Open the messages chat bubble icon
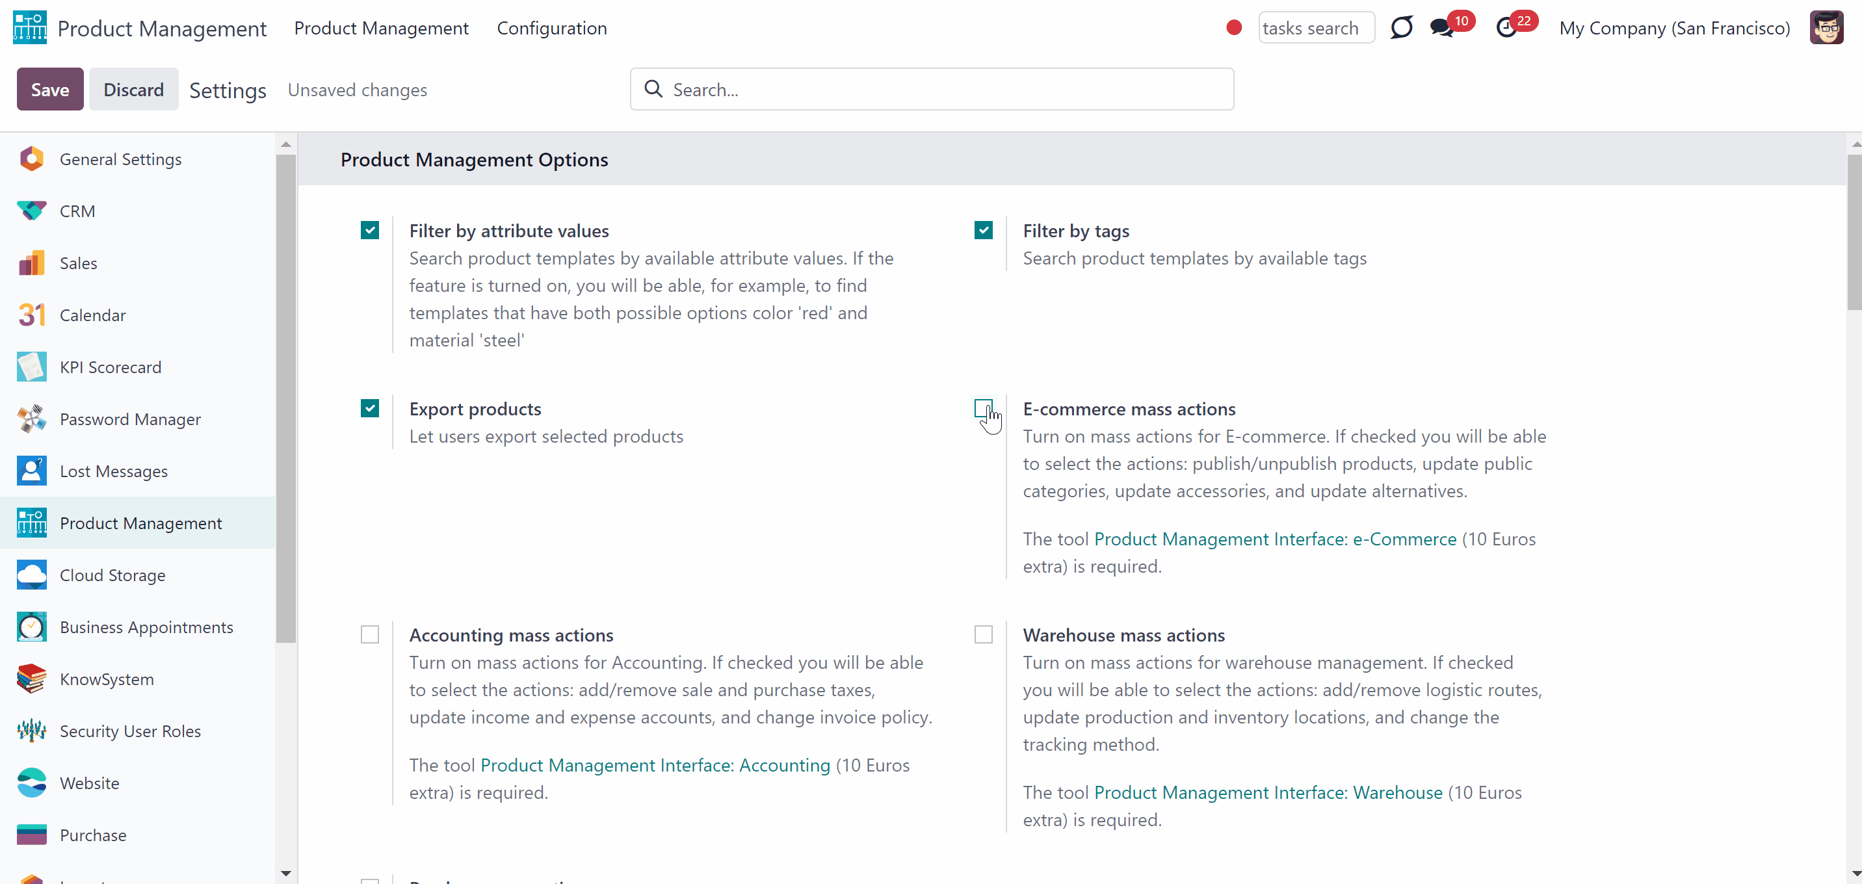1862x884 pixels. pyautogui.click(x=1442, y=28)
